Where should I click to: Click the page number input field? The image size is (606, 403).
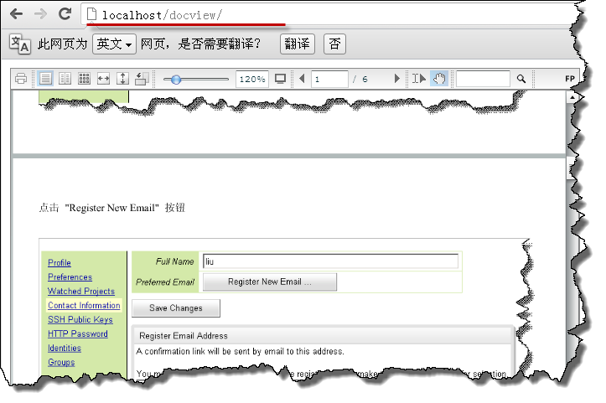[x=329, y=79]
